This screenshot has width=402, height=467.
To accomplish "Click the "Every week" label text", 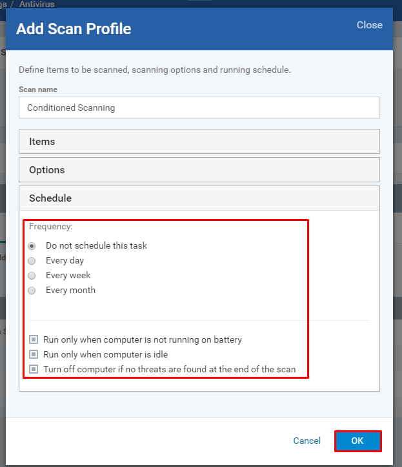I will [x=68, y=275].
